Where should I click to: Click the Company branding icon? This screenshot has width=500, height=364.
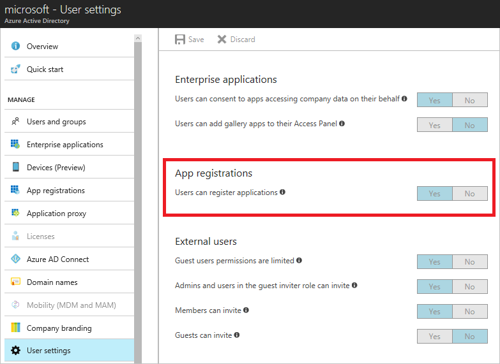tap(15, 328)
